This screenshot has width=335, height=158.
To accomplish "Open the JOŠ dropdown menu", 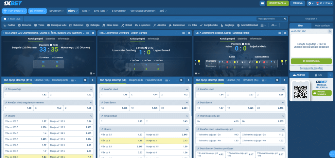I will click(163, 11).
